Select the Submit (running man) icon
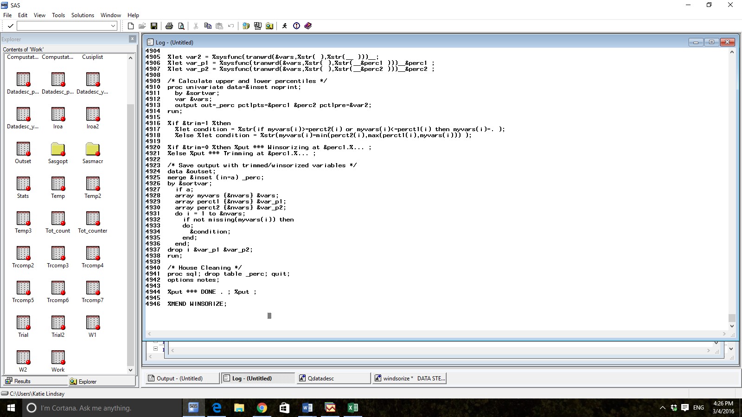 point(284,26)
